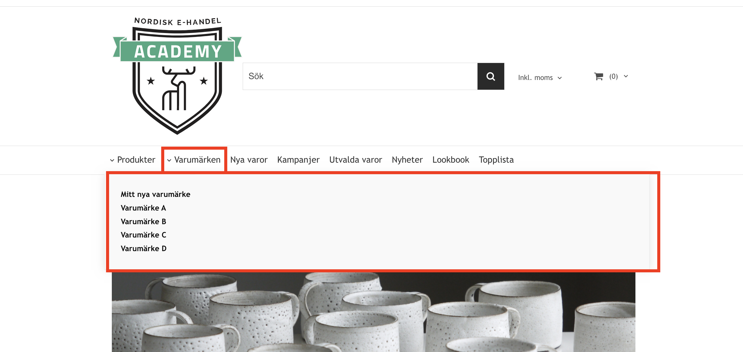Open the Lookbook page
The height and width of the screenshot is (352, 743).
coord(451,160)
